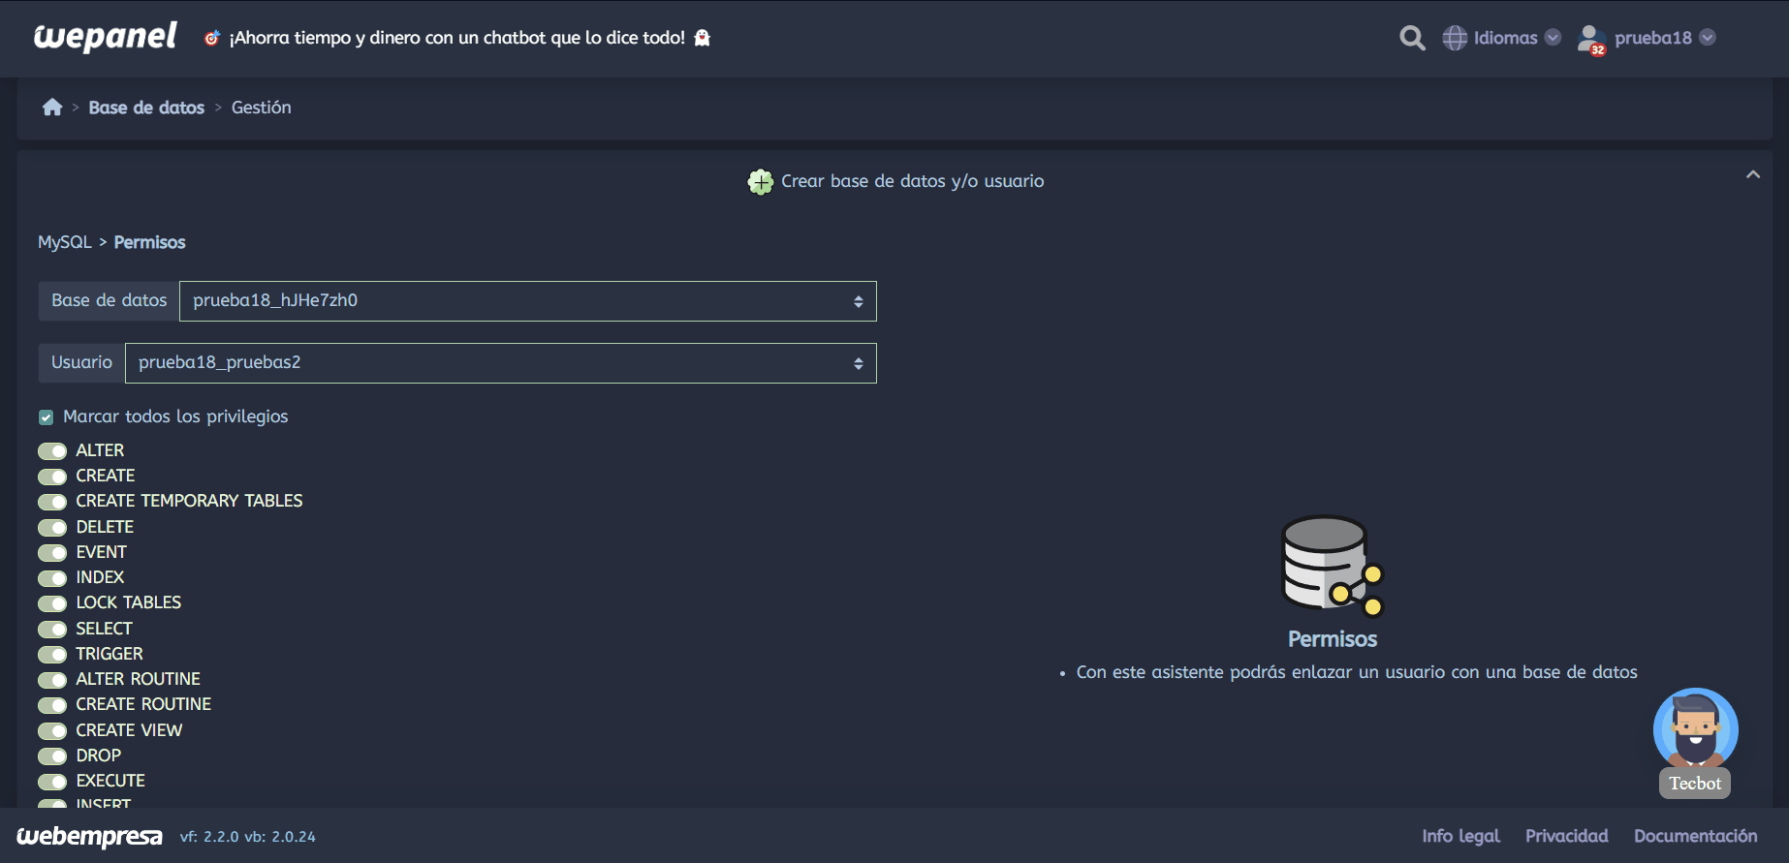This screenshot has width=1789, height=863.
Task: Click the Info legal footer link
Action: [x=1460, y=836]
